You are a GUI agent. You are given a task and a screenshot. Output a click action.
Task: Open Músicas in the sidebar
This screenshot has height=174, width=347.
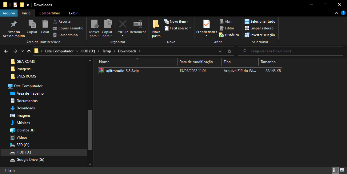coord(23,123)
